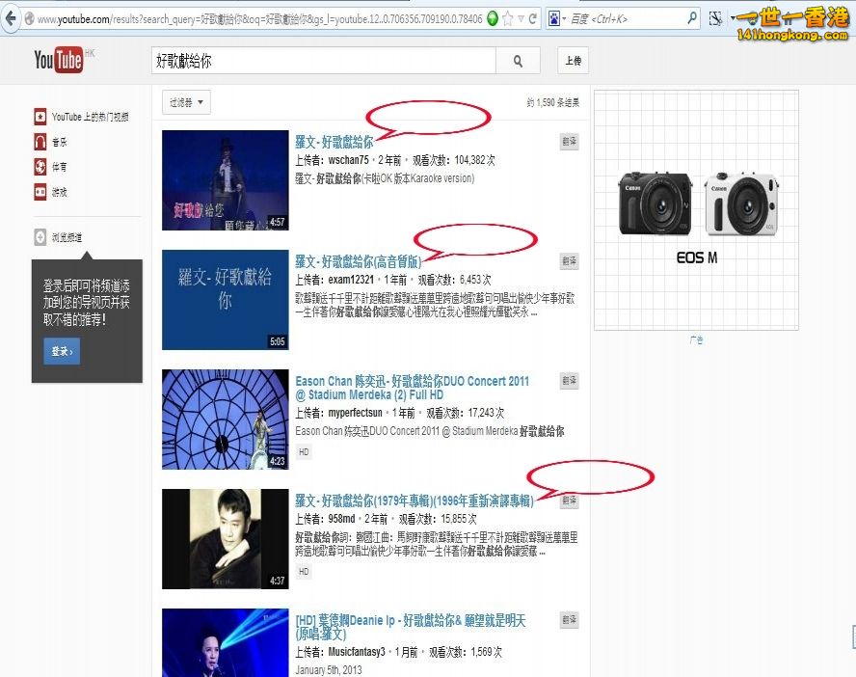Open the popular videos star icon in sidebar
This screenshot has width=856, height=677.
click(40, 117)
